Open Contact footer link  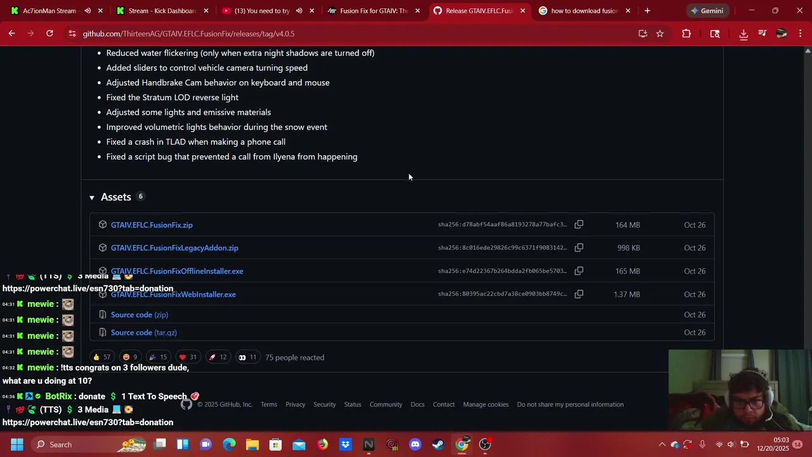coord(443,404)
